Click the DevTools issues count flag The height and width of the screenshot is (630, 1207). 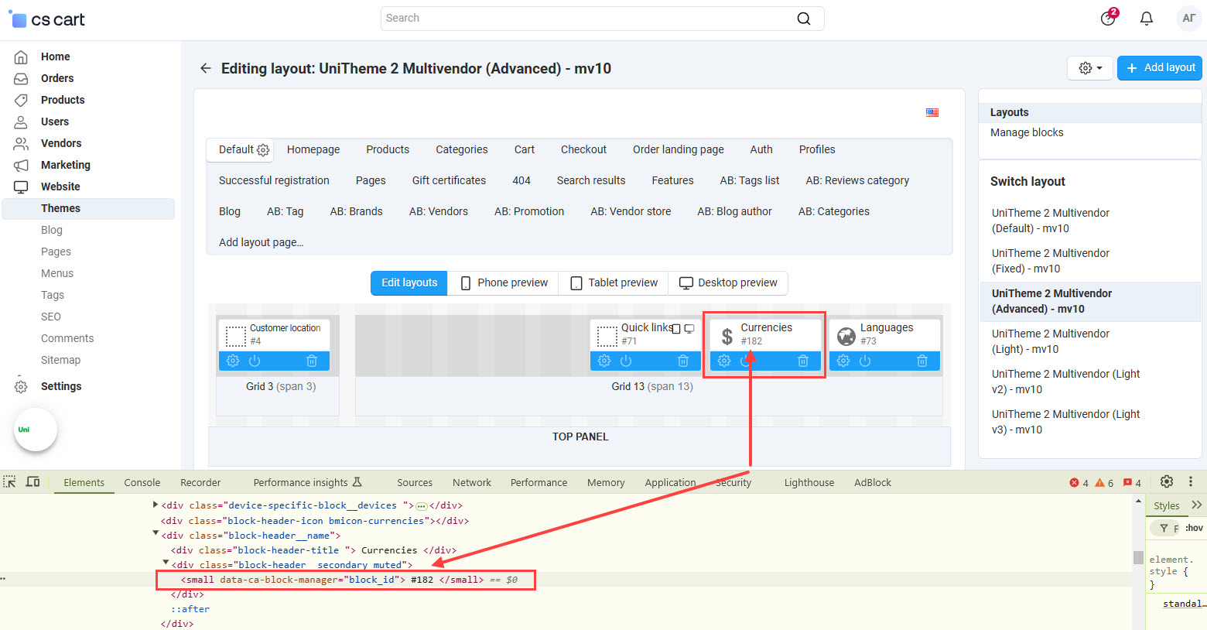[1133, 483]
